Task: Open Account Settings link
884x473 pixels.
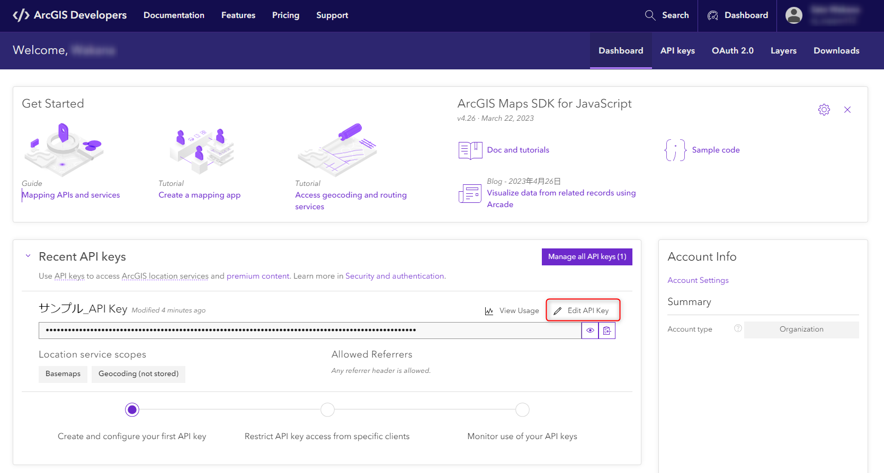Action: click(698, 280)
